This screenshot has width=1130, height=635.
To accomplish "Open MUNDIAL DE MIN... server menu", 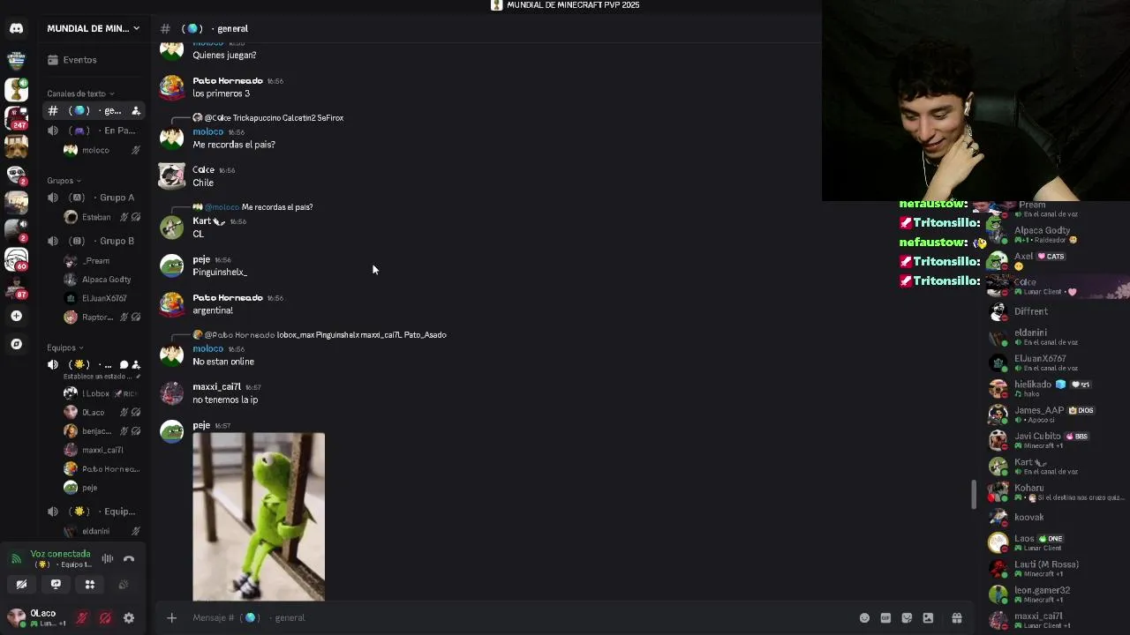I will 94,28.
